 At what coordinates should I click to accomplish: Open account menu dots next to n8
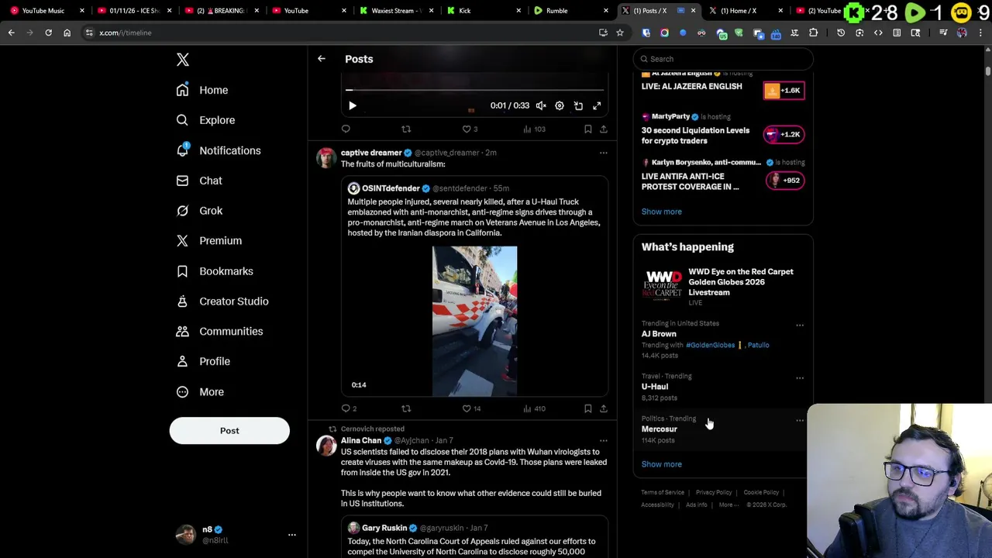coord(292,535)
